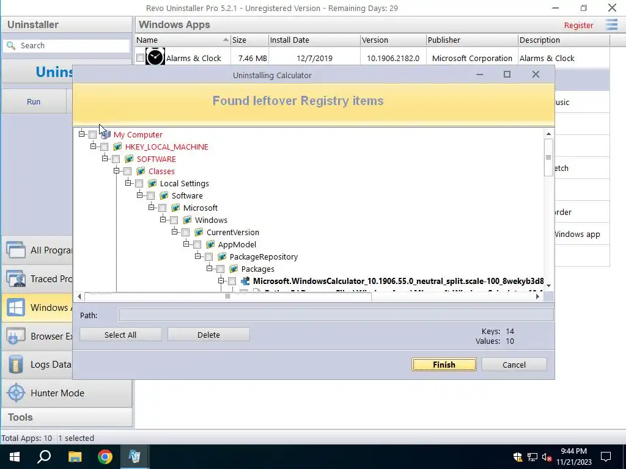
Task: Open taskbar search
Action: coord(44,457)
